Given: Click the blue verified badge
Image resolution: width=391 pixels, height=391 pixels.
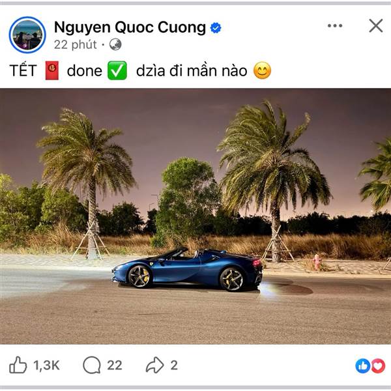Looking at the screenshot, I should 216,27.
